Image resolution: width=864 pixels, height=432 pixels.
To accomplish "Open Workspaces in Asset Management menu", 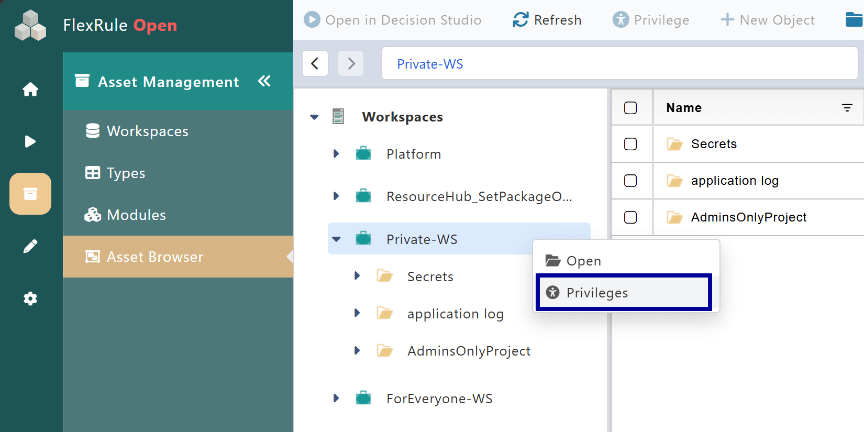I will pyautogui.click(x=178, y=131).
